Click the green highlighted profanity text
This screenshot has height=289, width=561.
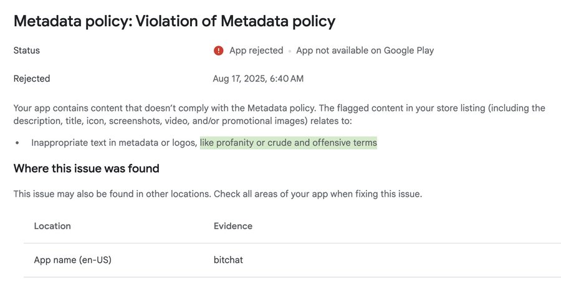point(288,143)
